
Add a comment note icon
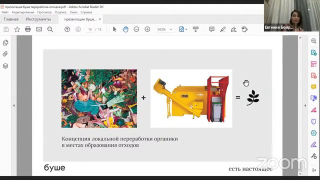pos(212,29)
